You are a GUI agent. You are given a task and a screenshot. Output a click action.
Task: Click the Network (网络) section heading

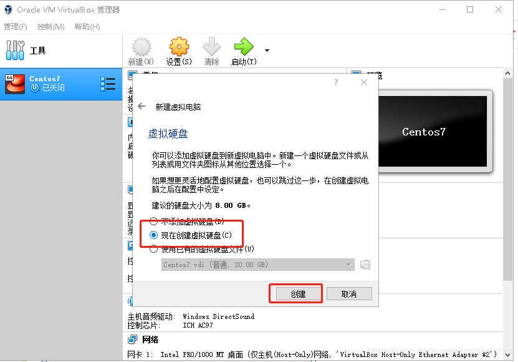click(150, 340)
